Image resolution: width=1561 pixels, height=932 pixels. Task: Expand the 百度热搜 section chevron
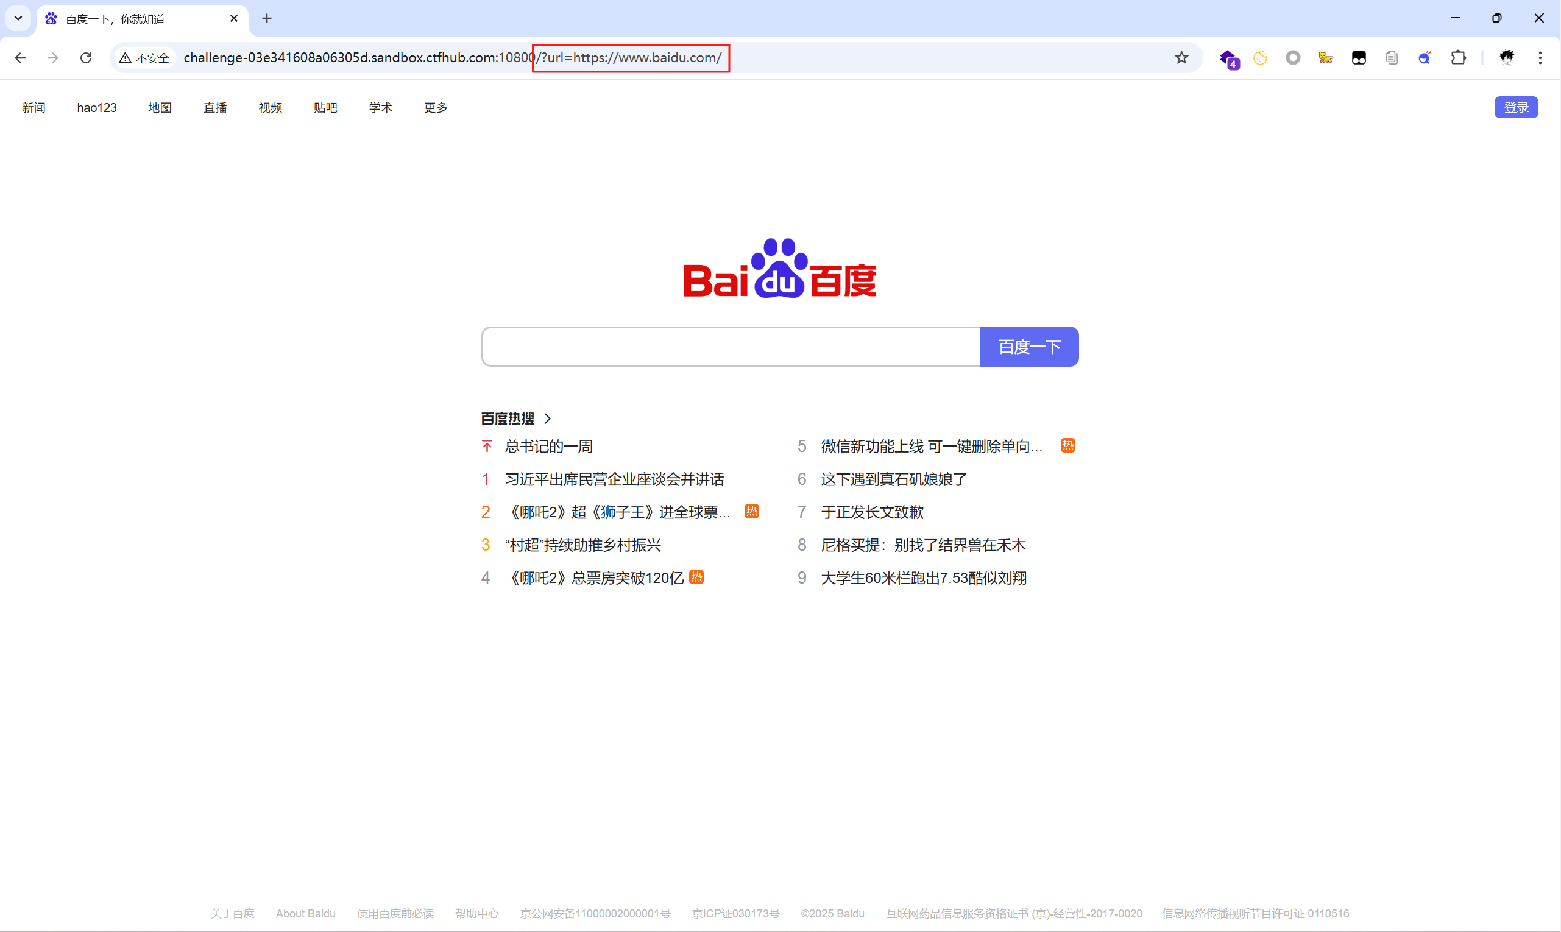547,418
